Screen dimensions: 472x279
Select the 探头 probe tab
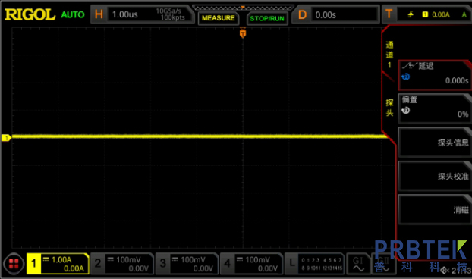[389, 108]
